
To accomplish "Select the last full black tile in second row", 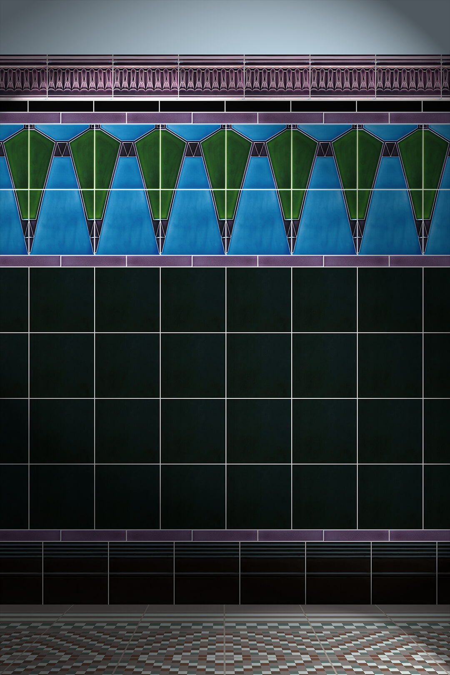I will click(390, 365).
